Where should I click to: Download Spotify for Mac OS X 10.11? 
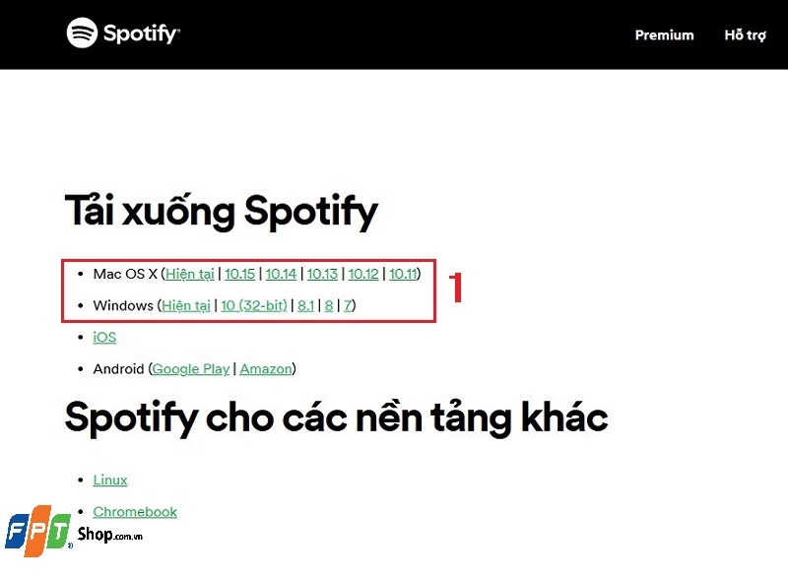pos(404,274)
